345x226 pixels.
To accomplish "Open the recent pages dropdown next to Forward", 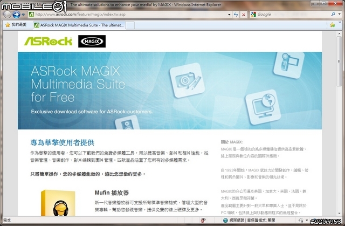I will coord(23,15).
